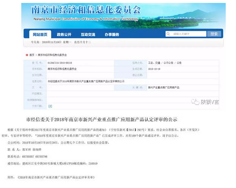This screenshot has width=236, height=188.
Task: Click the red home icon in breadcrumb
Action: tap(27, 55)
